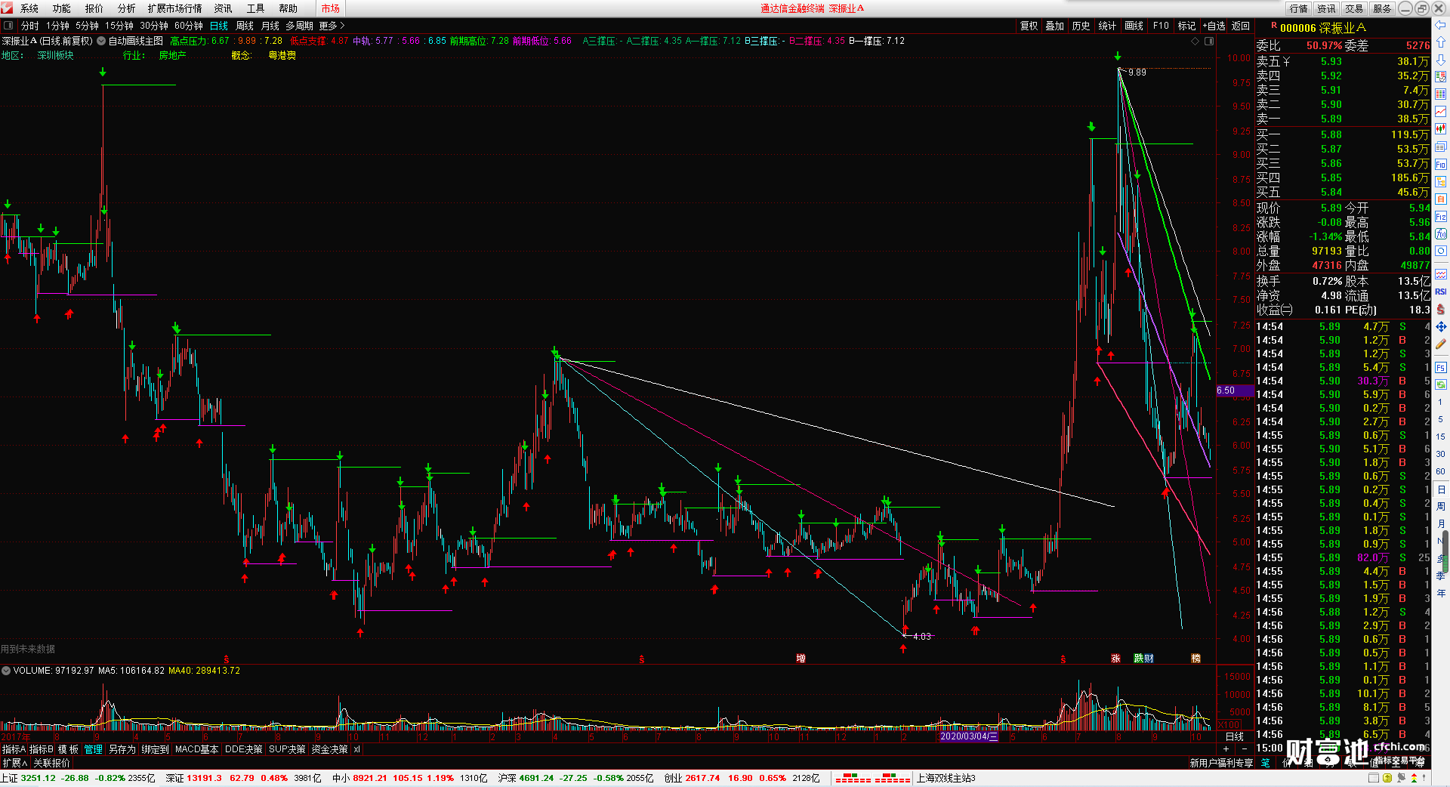Open the 帮助 menu

click(x=288, y=8)
